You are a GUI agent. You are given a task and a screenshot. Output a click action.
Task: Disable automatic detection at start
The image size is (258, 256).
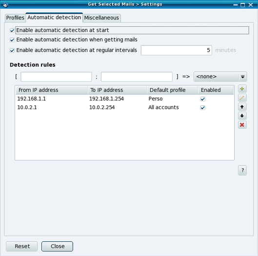12,30
